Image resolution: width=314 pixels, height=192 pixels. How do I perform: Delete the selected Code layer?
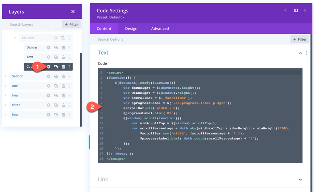click(x=63, y=67)
